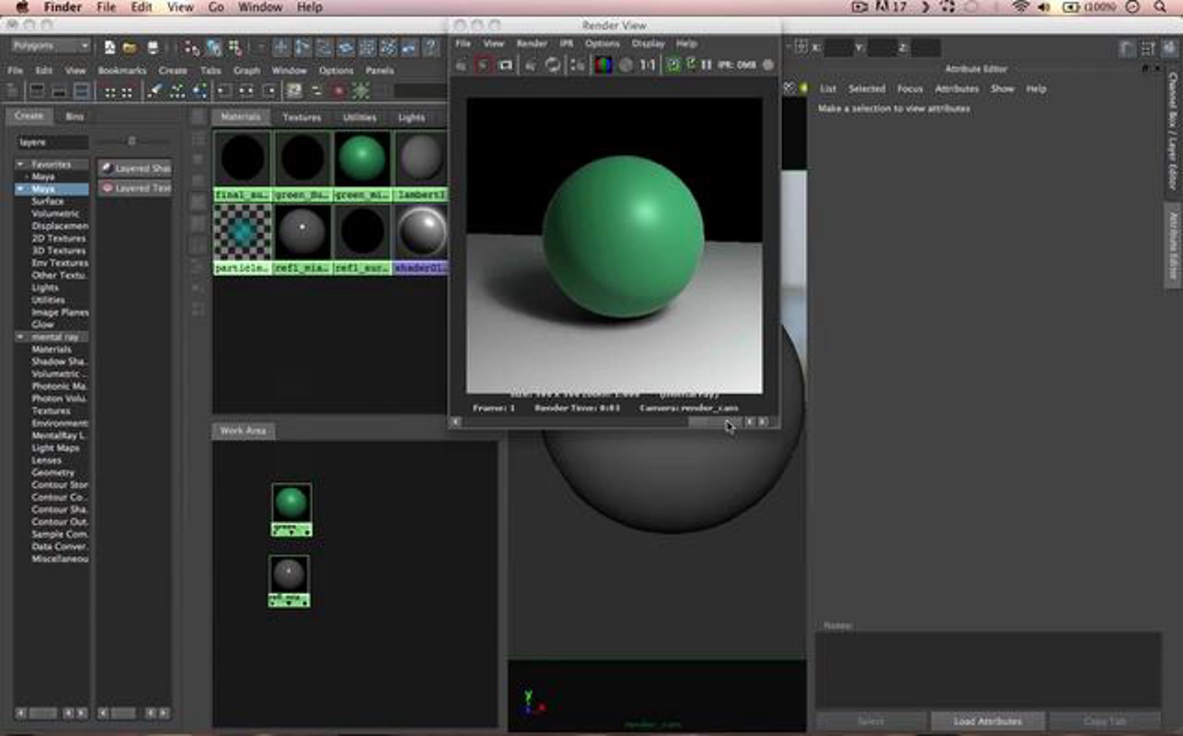This screenshot has width=1183, height=736.
Task: Adjust the swatch size slider in Create panel
Action: 132,142
